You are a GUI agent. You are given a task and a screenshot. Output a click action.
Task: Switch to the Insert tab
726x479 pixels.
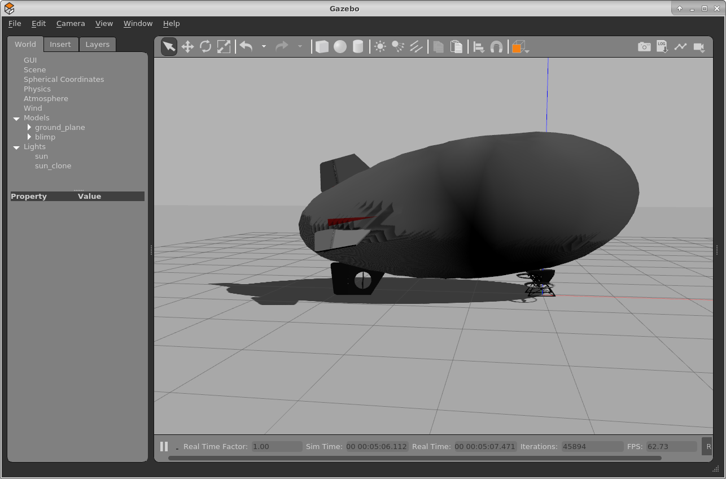60,45
